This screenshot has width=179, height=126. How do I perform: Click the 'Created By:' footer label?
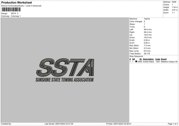(6, 124)
